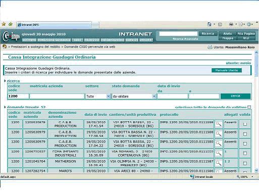Open magnifier for MATHERSON row
This screenshot has width=259, height=194.
(219, 163)
